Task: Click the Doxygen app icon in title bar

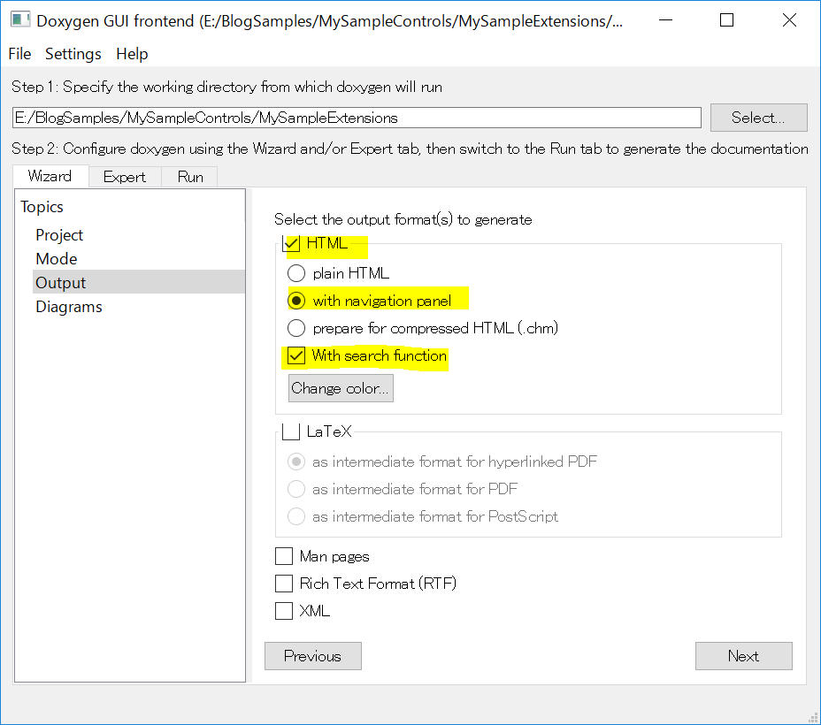Action: (x=19, y=20)
